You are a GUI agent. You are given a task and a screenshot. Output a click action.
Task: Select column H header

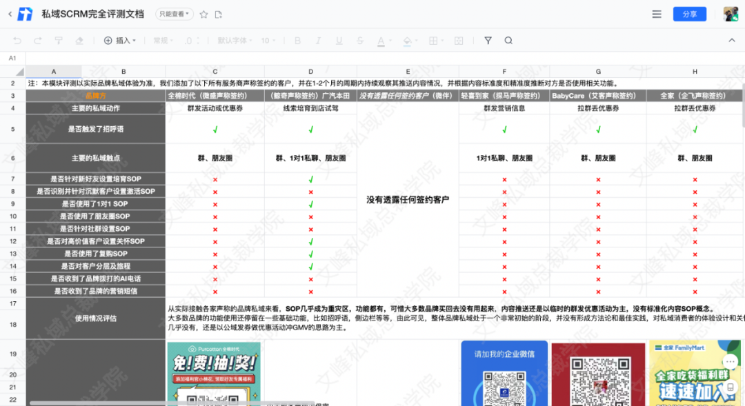click(x=695, y=71)
